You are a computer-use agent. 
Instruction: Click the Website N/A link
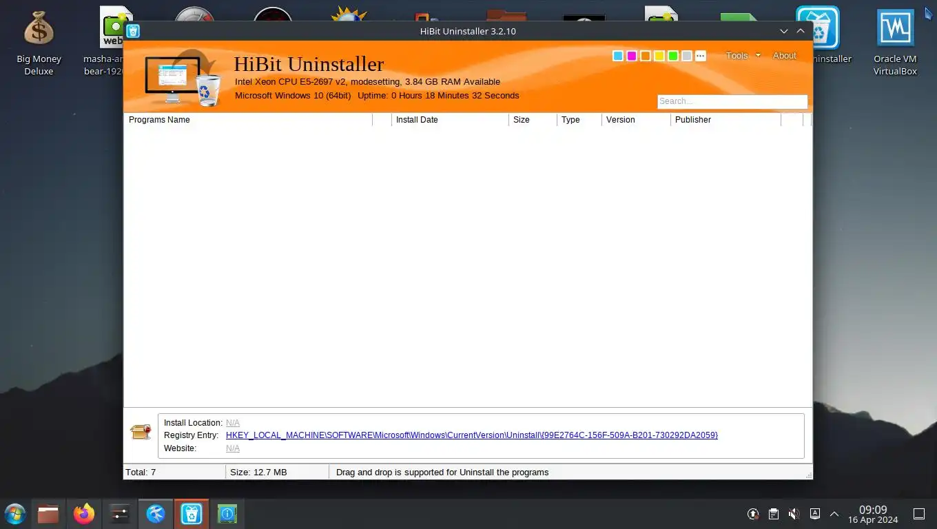[x=233, y=448]
